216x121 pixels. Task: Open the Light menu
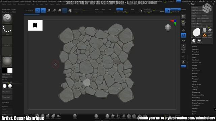tap(47, 4)
